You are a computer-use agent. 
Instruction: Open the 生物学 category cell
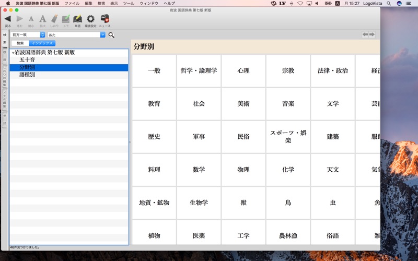tap(199, 203)
